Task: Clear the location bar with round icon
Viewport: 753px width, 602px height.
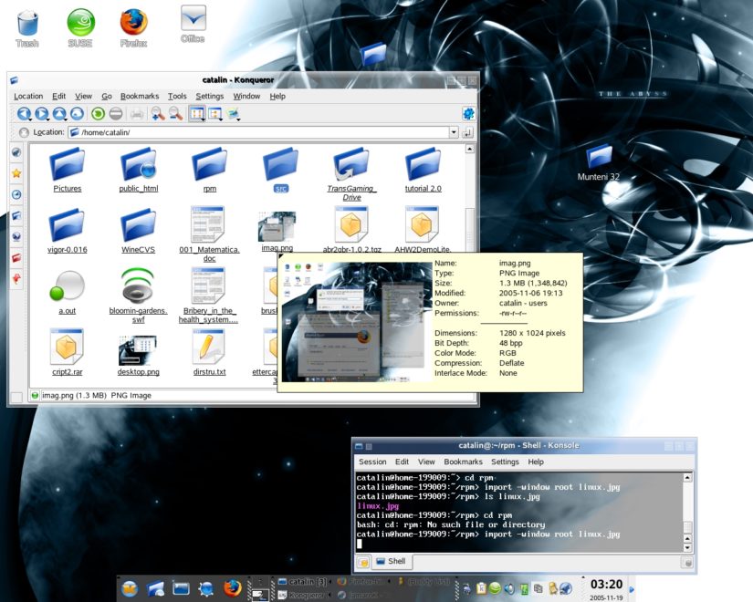Action: (x=24, y=132)
